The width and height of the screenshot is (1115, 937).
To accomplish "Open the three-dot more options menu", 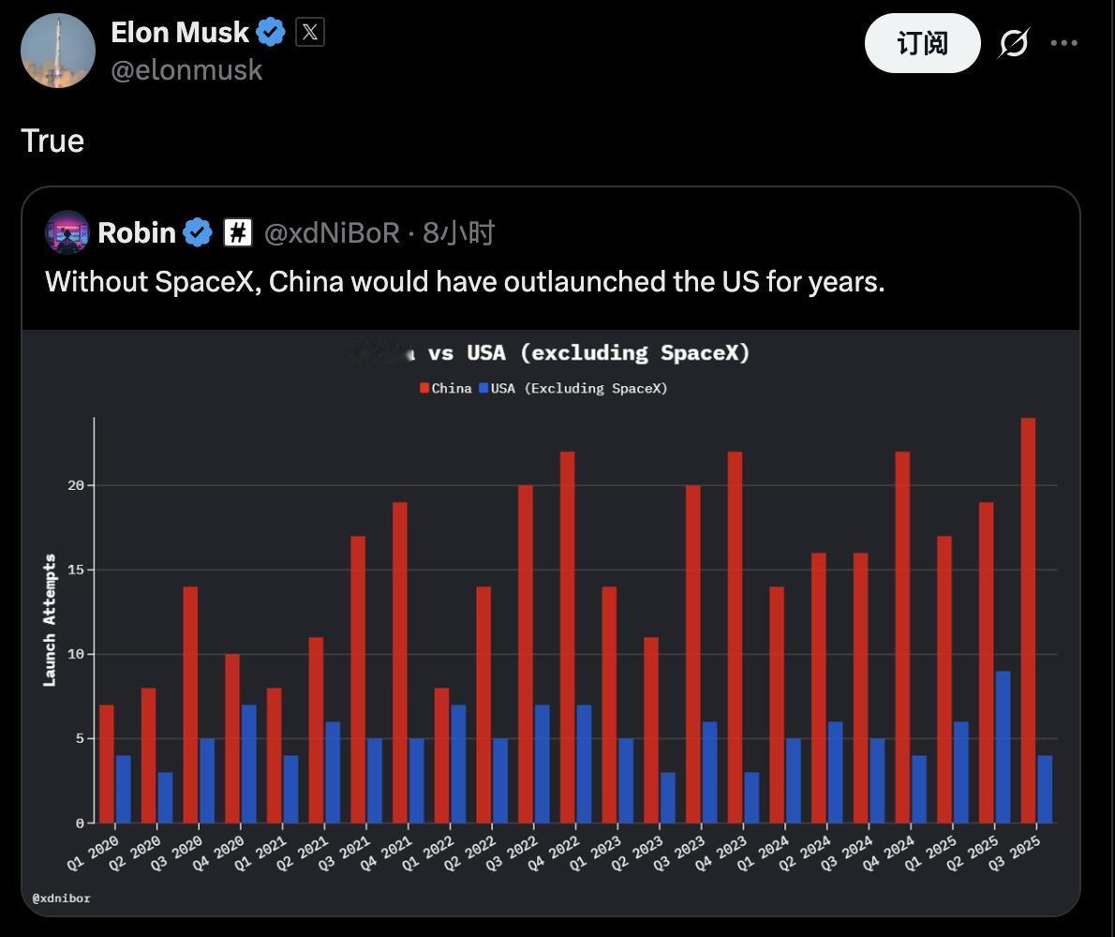I will pos(1064,43).
